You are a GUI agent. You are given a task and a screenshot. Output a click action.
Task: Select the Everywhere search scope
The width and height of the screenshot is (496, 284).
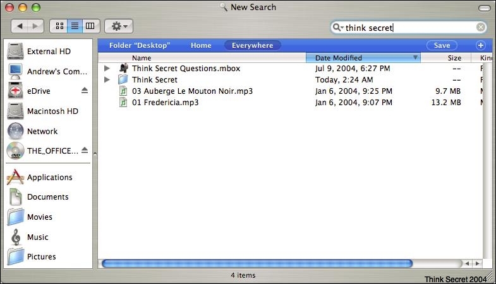tap(253, 45)
